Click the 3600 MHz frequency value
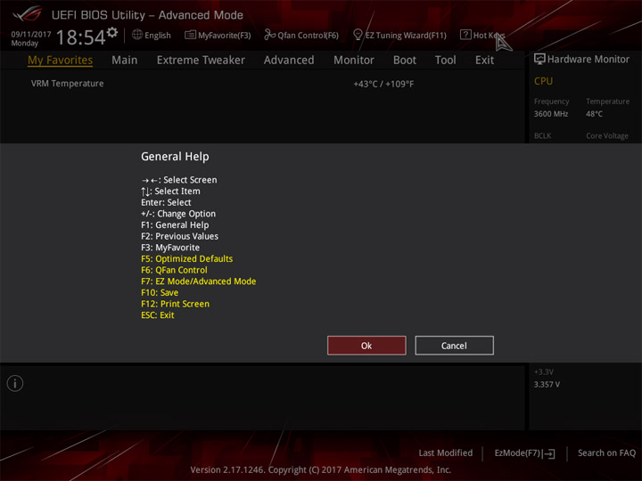This screenshot has height=481, width=642. 551,114
